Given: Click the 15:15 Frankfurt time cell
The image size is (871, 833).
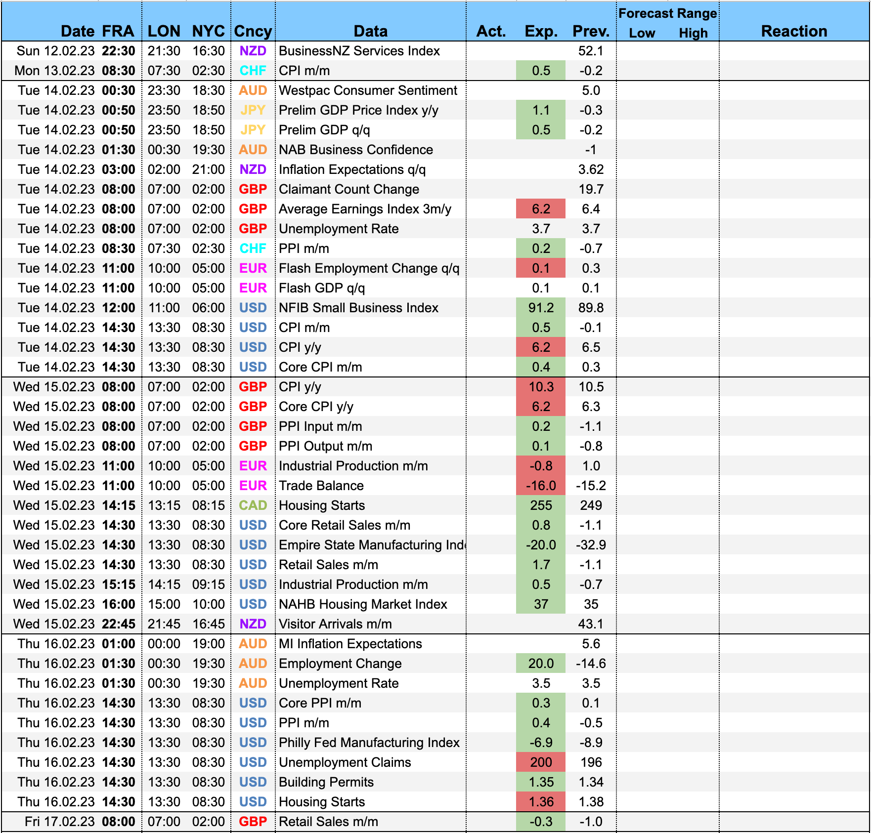Looking at the screenshot, I should 119,584.
